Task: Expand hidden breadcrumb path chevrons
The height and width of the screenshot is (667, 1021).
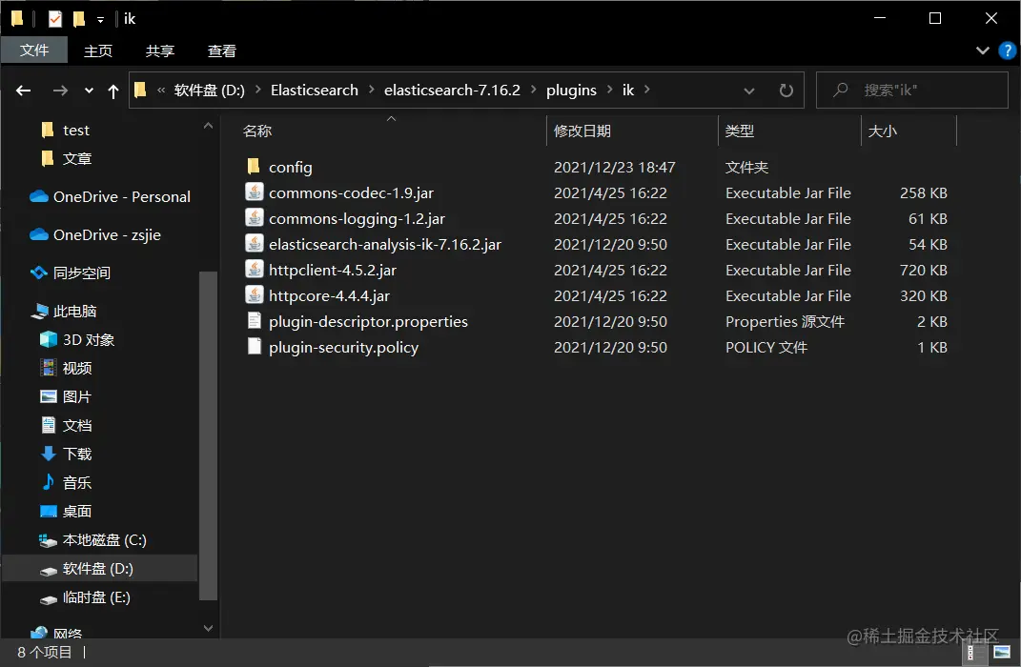Action: pyautogui.click(x=161, y=91)
